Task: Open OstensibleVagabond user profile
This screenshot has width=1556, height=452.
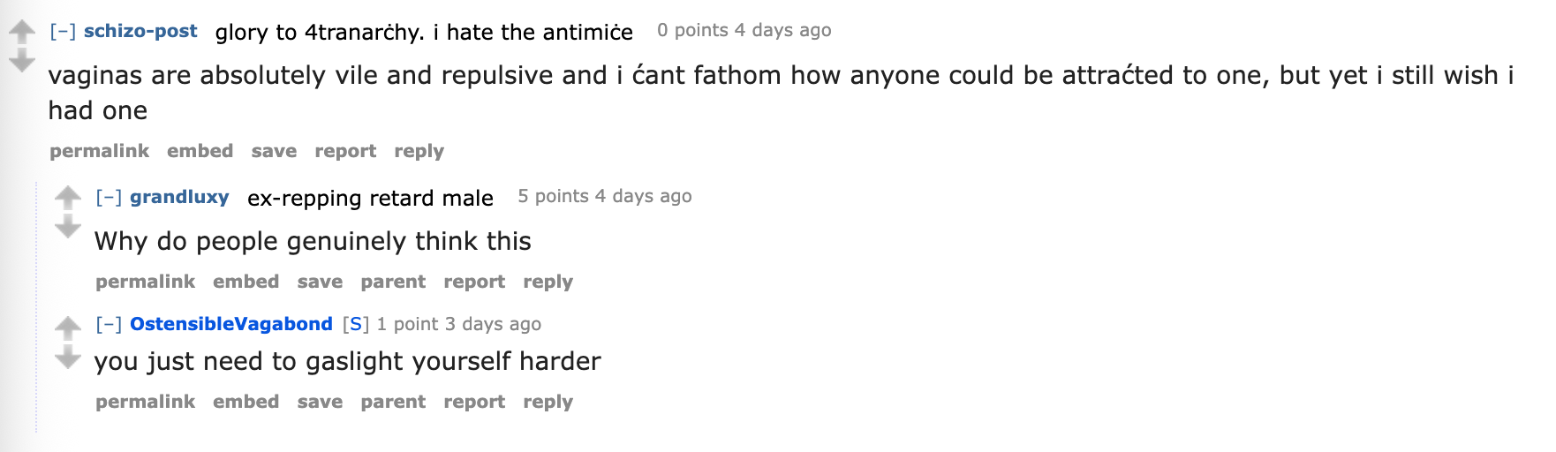Action: pyautogui.click(x=231, y=324)
